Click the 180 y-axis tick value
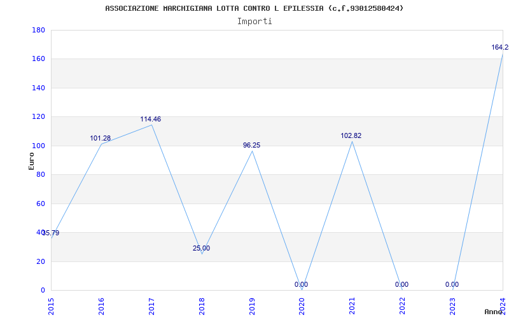Image resolution: width=509 pixels, height=318 pixels. [38, 30]
